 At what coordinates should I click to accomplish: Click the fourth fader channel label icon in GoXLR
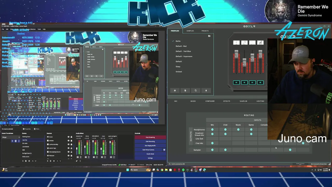tap(260, 43)
